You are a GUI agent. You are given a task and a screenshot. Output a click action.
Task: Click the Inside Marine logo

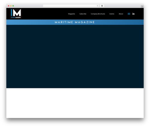pos(16,14)
